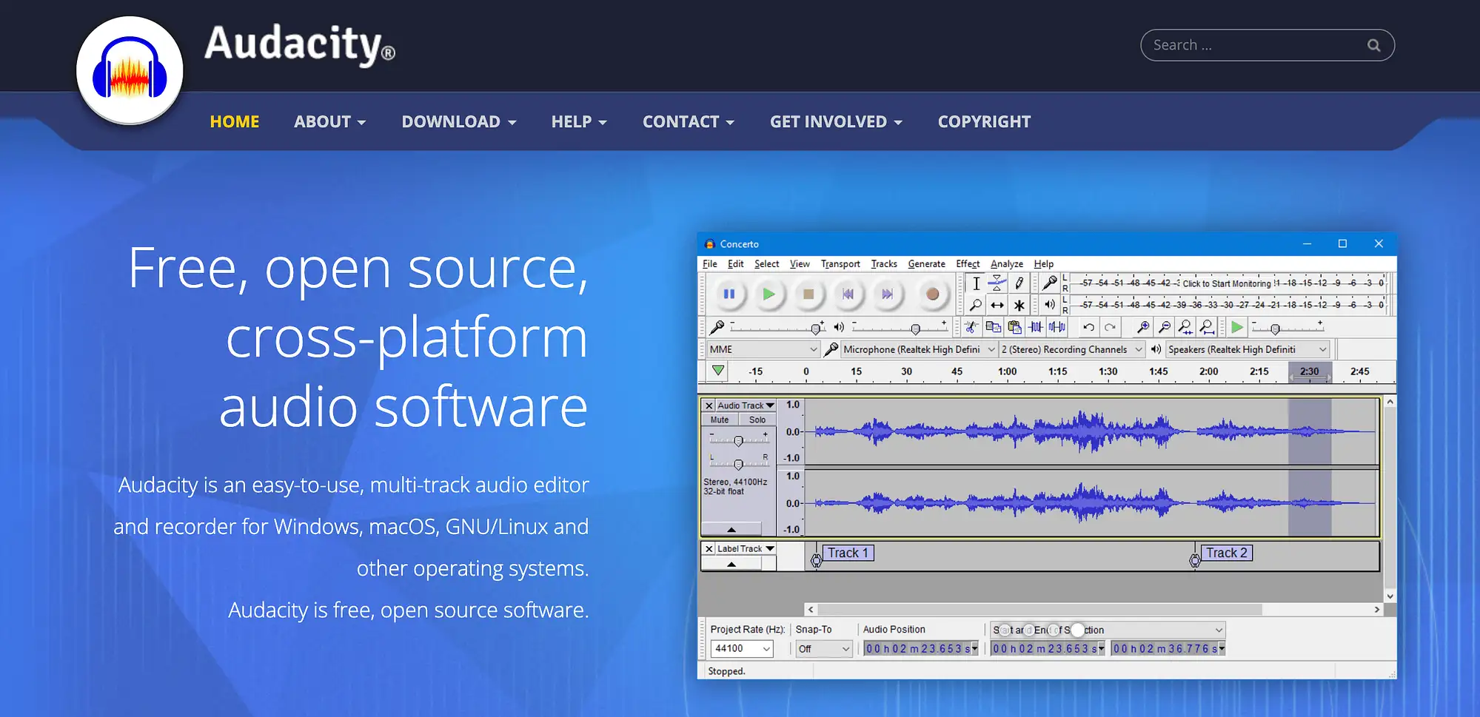The width and height of the screenshot is (1480, 717).
Task: Toggle Solo on the Audio Track
Action: (x=757, y=420)
